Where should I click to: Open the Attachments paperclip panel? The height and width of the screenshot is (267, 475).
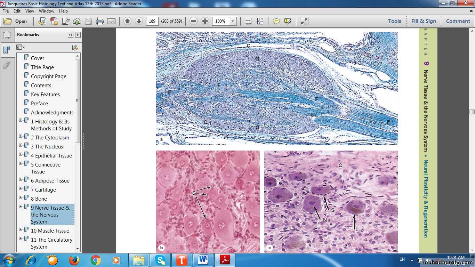(6, 65)
